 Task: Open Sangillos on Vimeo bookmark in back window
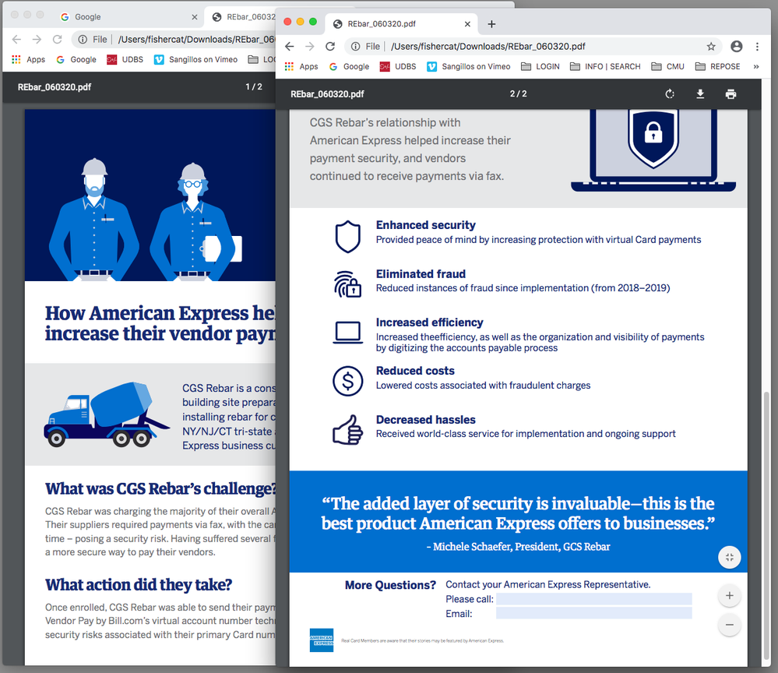196,59
